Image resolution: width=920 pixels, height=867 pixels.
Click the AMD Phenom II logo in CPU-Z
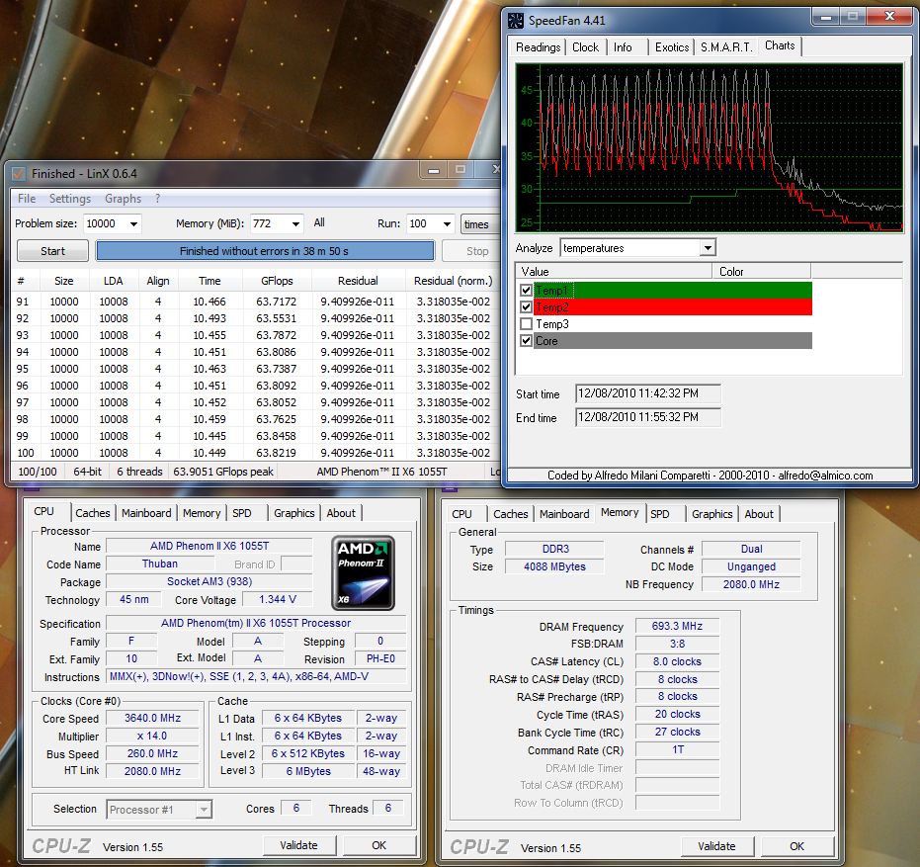363,573
